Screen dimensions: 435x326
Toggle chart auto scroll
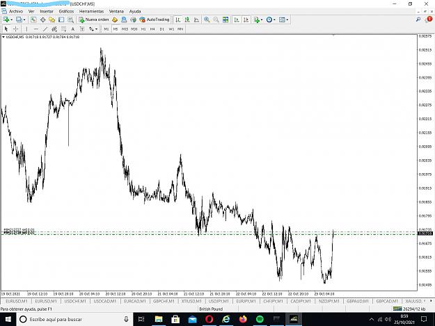point(237,19)
